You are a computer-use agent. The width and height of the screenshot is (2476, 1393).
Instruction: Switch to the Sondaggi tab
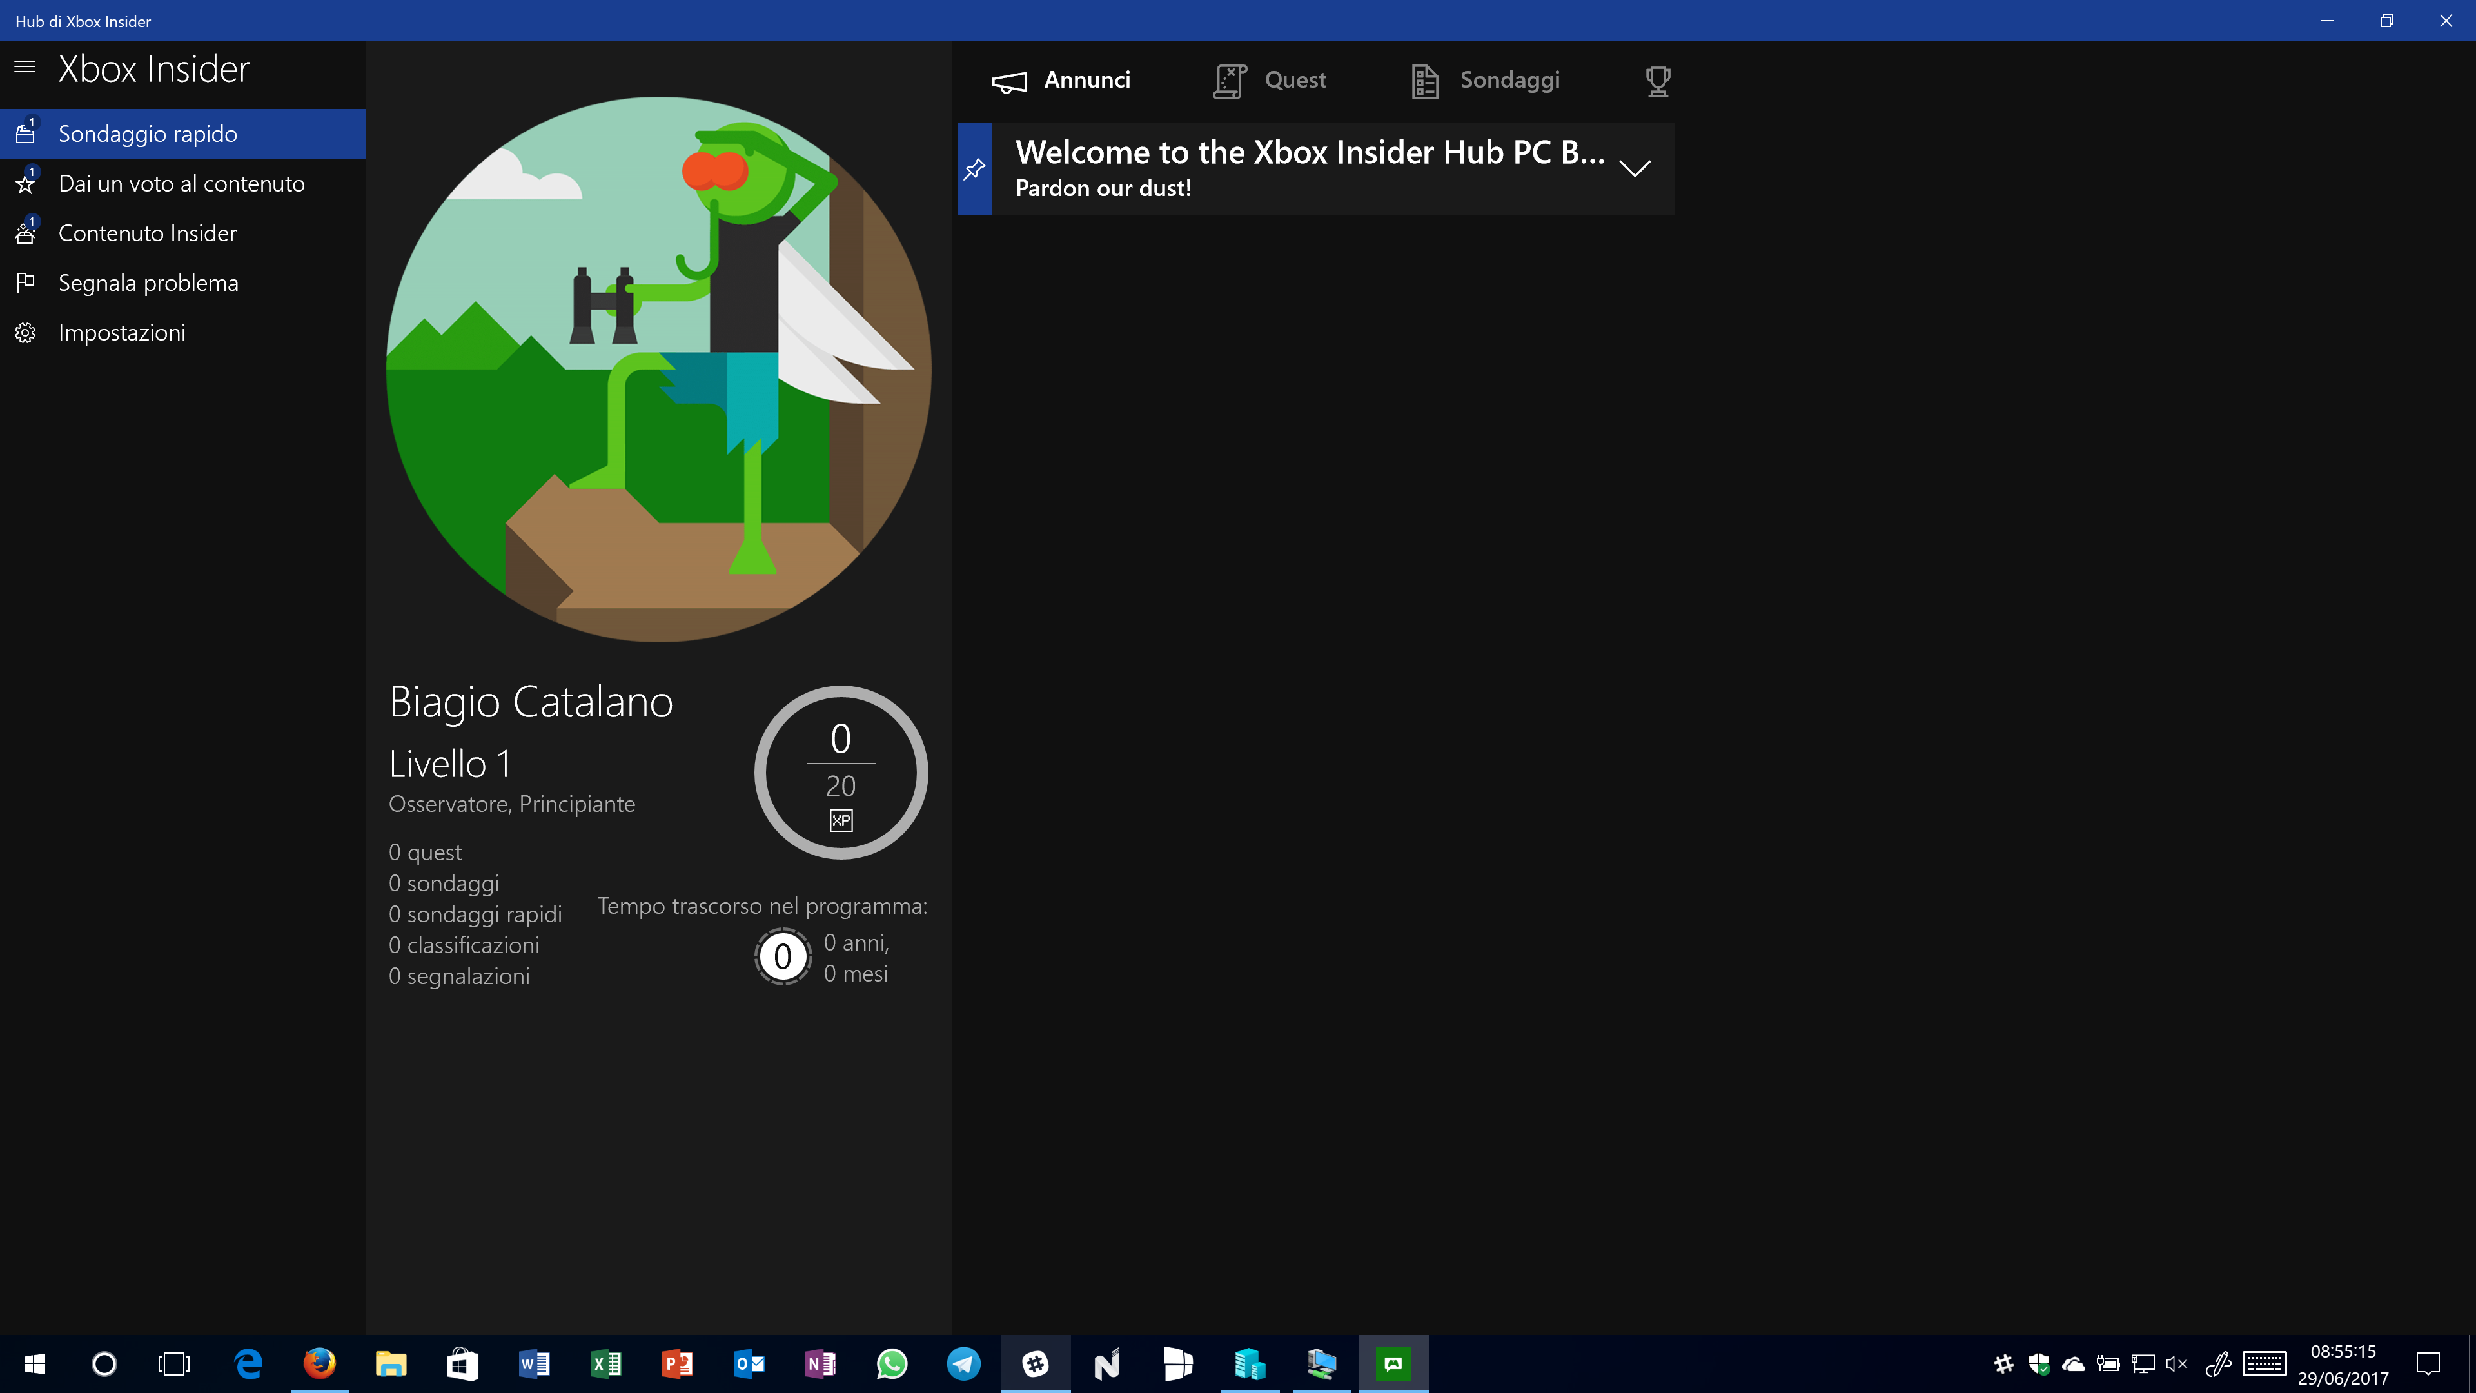tap(1485, 81)
